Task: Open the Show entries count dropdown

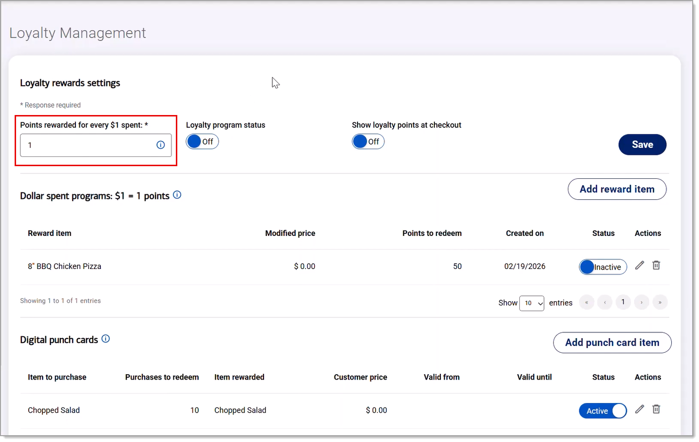Action: 532,303
